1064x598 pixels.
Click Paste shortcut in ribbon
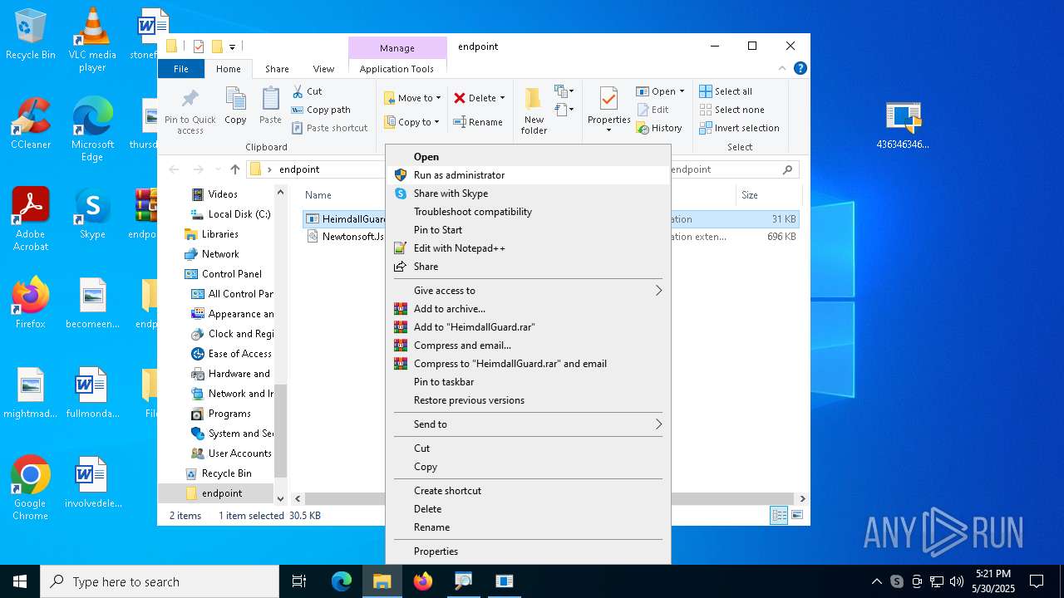(x=329, y=128)
